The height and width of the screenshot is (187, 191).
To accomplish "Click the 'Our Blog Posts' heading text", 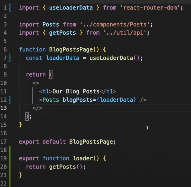I will 76,91.
